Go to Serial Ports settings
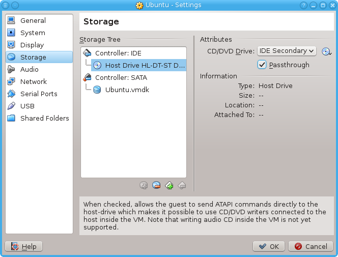The height and width of the screenshot is (257, 338). coord(39,94)
